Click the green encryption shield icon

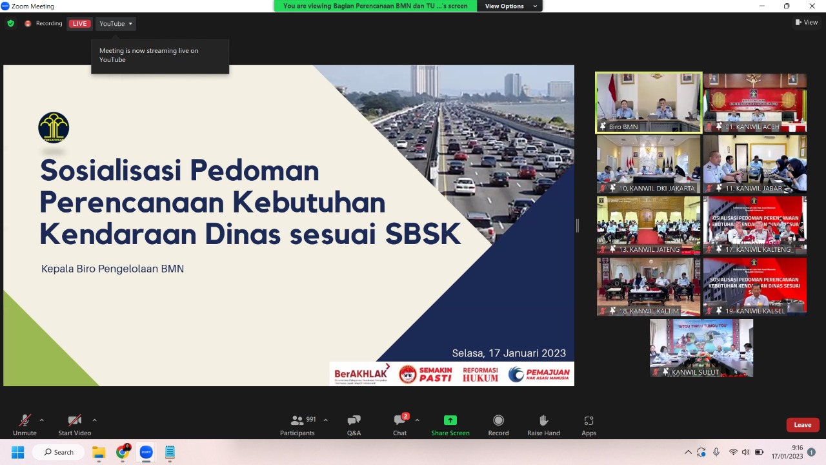pyautogui.click(x=10, y=24)
